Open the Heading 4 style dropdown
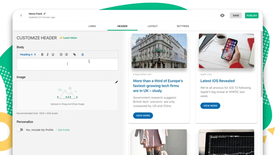275x155 pixels. point(28,55)
